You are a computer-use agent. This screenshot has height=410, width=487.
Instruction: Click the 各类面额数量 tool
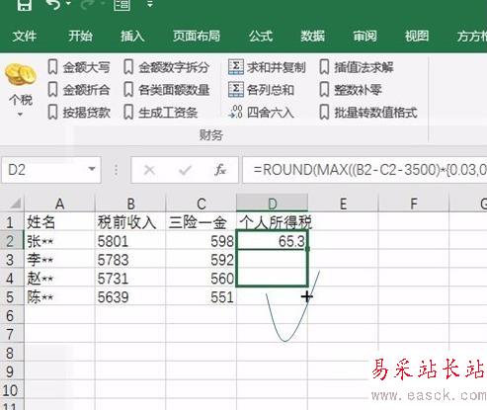click(x=167, y=90)
